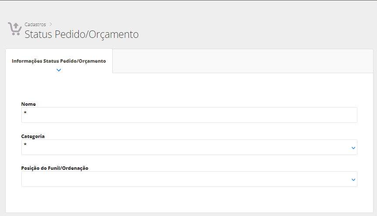The width and height of the screenshot is (377, 216).
Task: Focus the Nome text input field
Action: 189,115
